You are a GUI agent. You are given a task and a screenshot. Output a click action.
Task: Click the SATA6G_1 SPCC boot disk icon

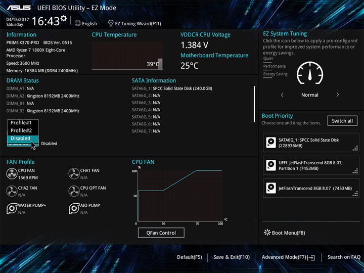click(x=271, y=143)
